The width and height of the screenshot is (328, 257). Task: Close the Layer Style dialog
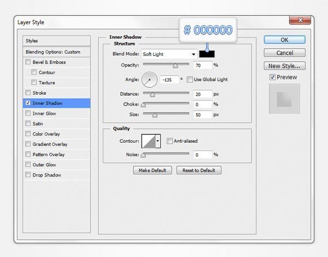point(300,20)
